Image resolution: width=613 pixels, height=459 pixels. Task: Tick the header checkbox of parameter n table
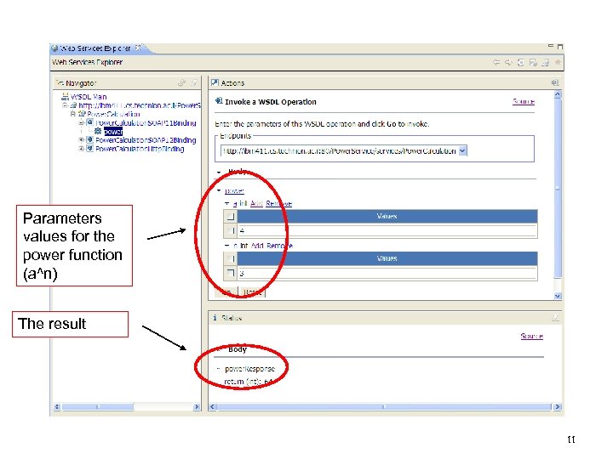[x=231, y=258]
